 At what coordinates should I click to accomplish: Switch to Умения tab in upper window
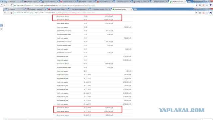click(x=50, y=2)
